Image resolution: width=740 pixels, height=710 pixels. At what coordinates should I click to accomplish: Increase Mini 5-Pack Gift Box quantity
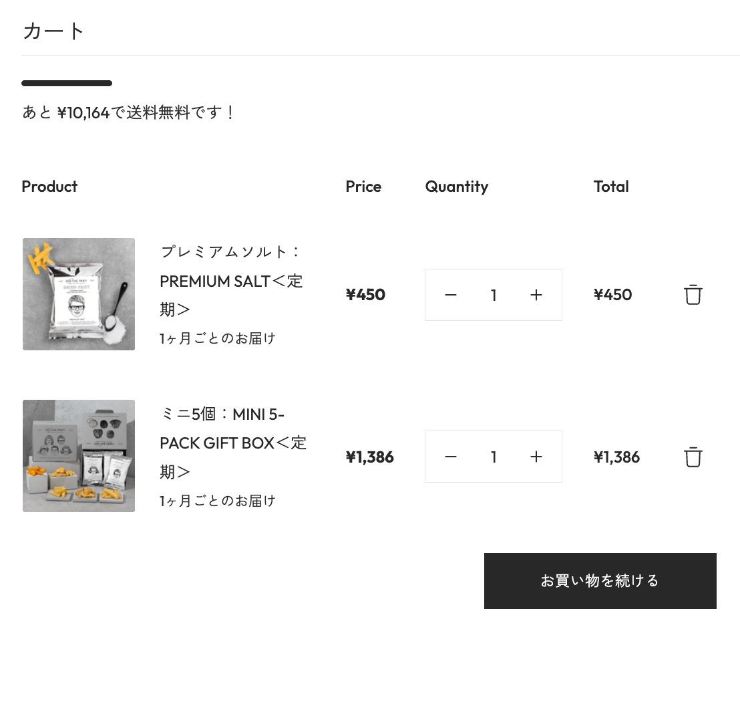536,457
